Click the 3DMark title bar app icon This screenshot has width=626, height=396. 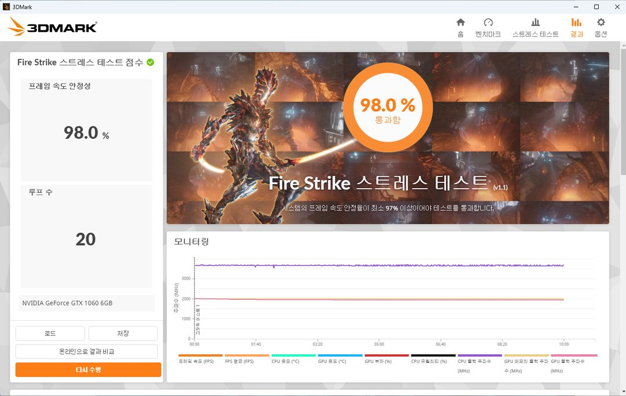pyautogui.click(x=6, y=6)
